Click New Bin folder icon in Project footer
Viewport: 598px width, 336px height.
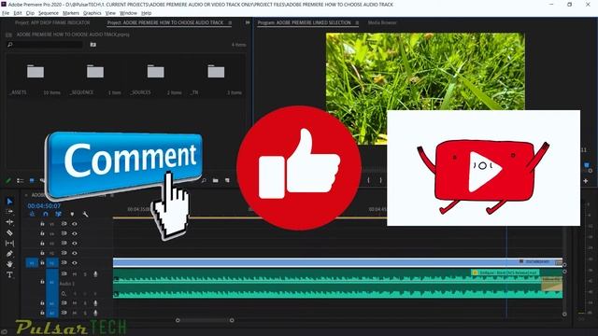(216, 180)
